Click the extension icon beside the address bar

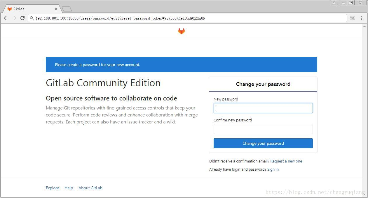(352, 18)
